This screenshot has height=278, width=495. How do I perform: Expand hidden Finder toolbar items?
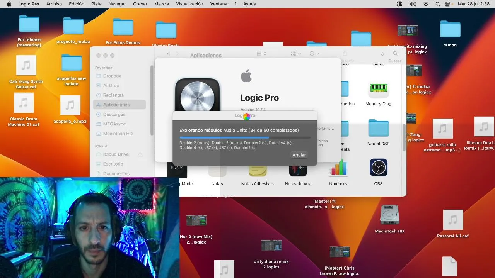(382, 54)
